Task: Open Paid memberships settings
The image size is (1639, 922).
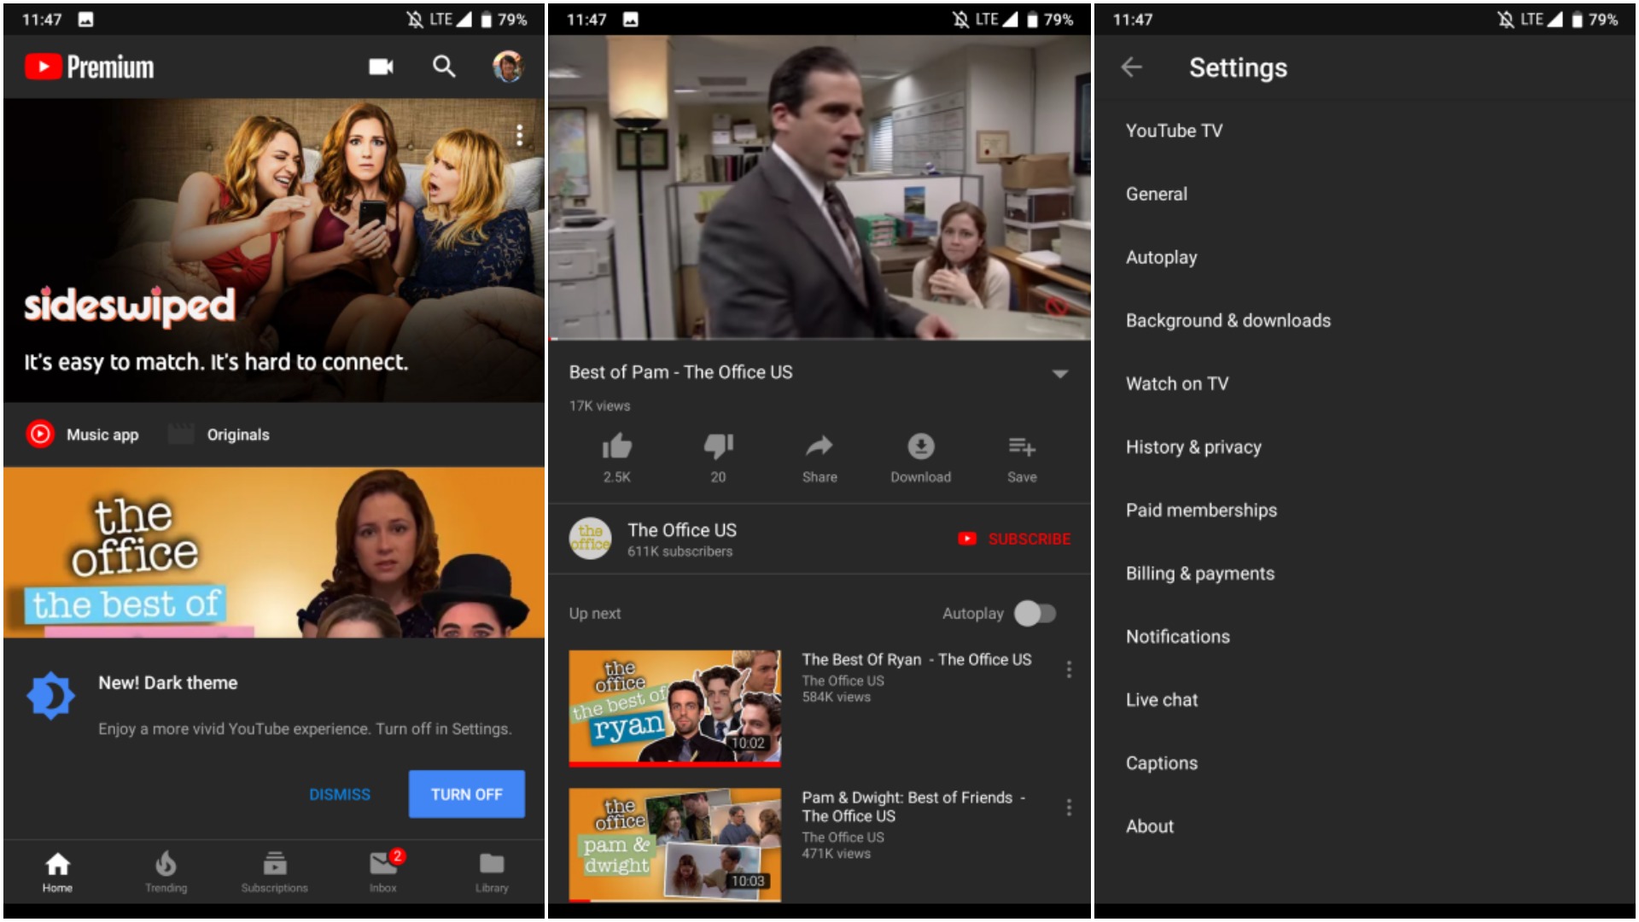Action: pyautogui.click(x=1365, y=510)
